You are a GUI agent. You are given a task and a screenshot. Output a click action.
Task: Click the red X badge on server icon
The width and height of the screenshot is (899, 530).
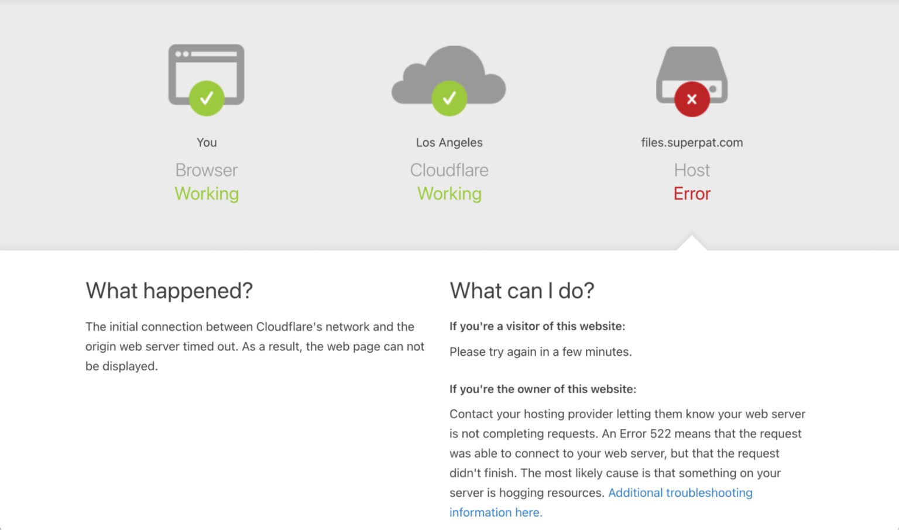tap(692, 99)
